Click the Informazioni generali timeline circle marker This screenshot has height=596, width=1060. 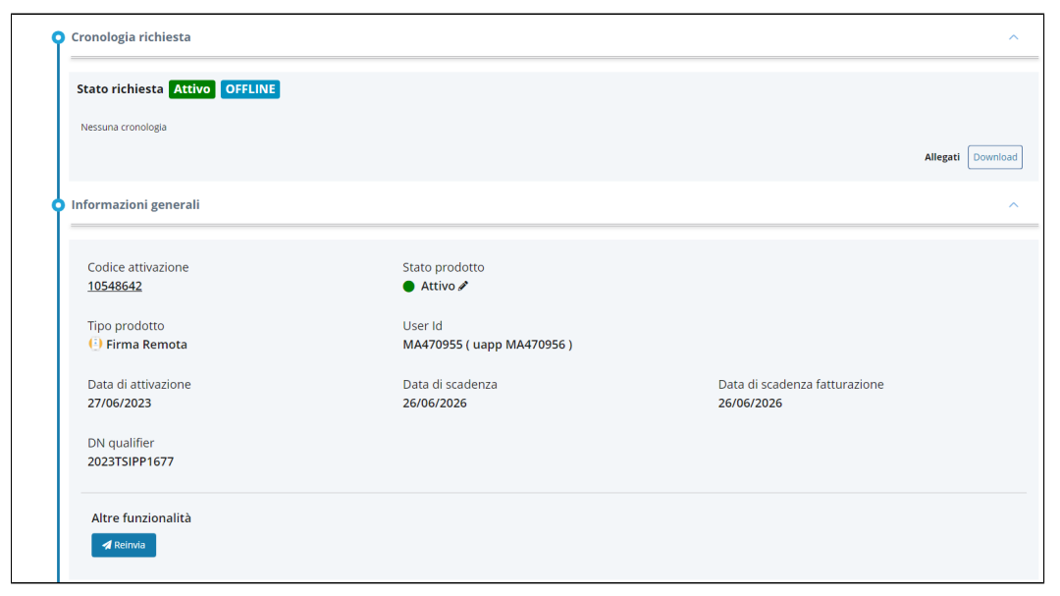coord(58,205)
